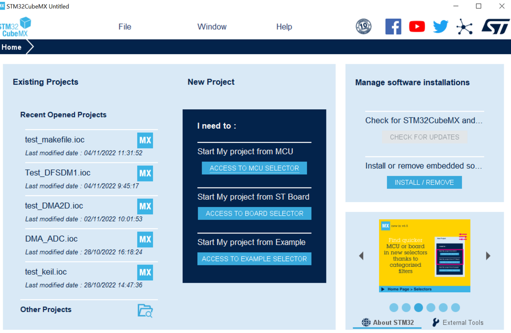Open recent project test_keil.ioc

(46, 272)
